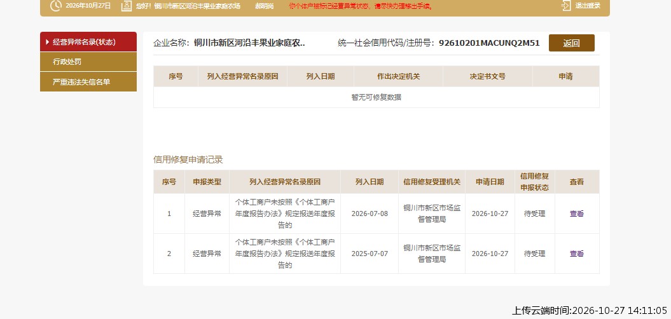Click 铜川市新区市场监督管理局 in row 1
The image size is (671, 319).
pyautogui.click(x=432, y=214)
